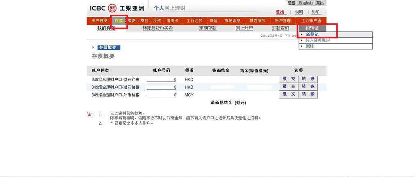Screen dimensions: 420x177
Task: Open the 说明 help link
Action: [299, 12]
